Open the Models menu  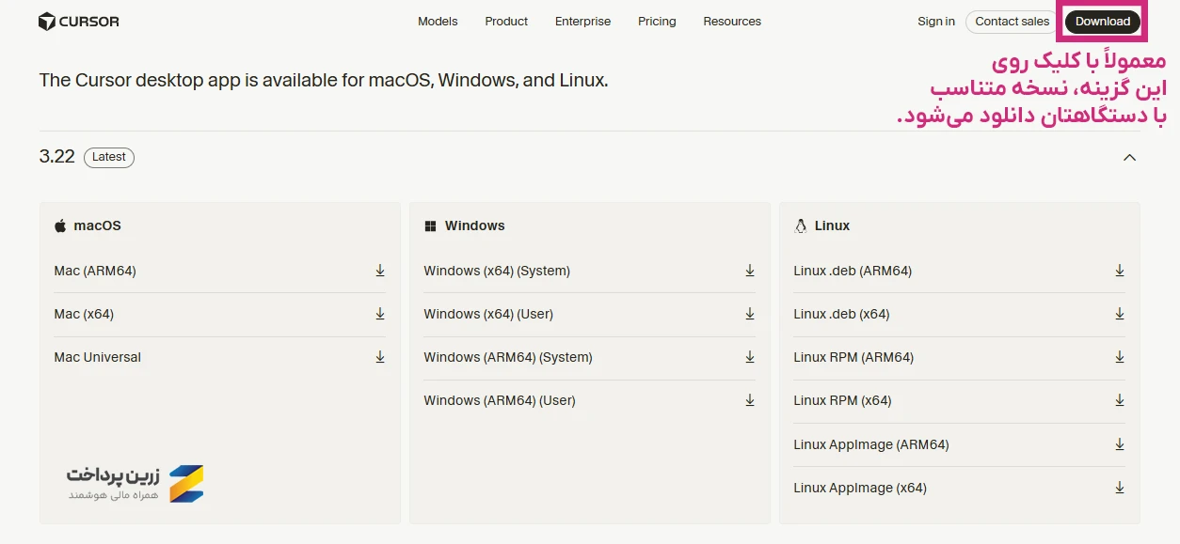pos(438,22)
